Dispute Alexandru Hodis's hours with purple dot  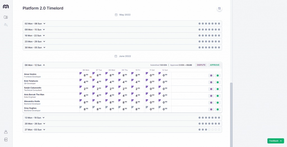211,103
